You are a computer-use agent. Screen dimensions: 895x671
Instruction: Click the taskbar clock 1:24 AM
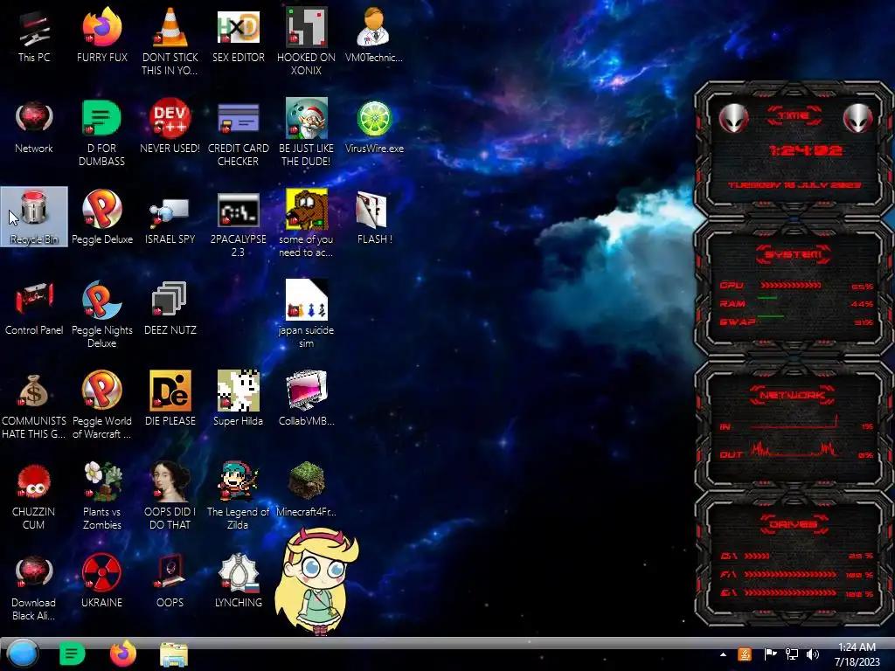857,654
